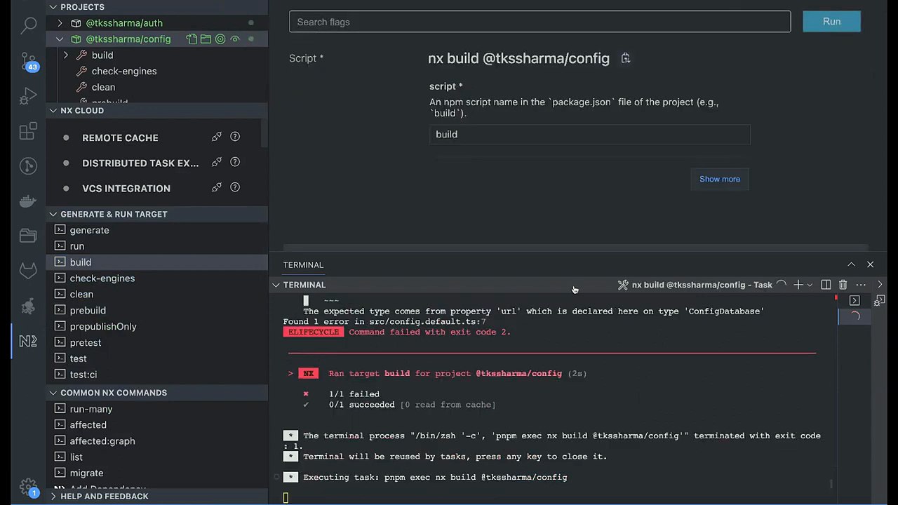Image resolution: width=898 pixels, height=505 pixels.
Task: Expand the @tkssharma/auth project
Action: pyautogui.click(x=60, y=23)
